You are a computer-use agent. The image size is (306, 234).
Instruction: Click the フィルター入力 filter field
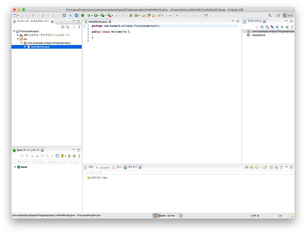click(189, 173)
